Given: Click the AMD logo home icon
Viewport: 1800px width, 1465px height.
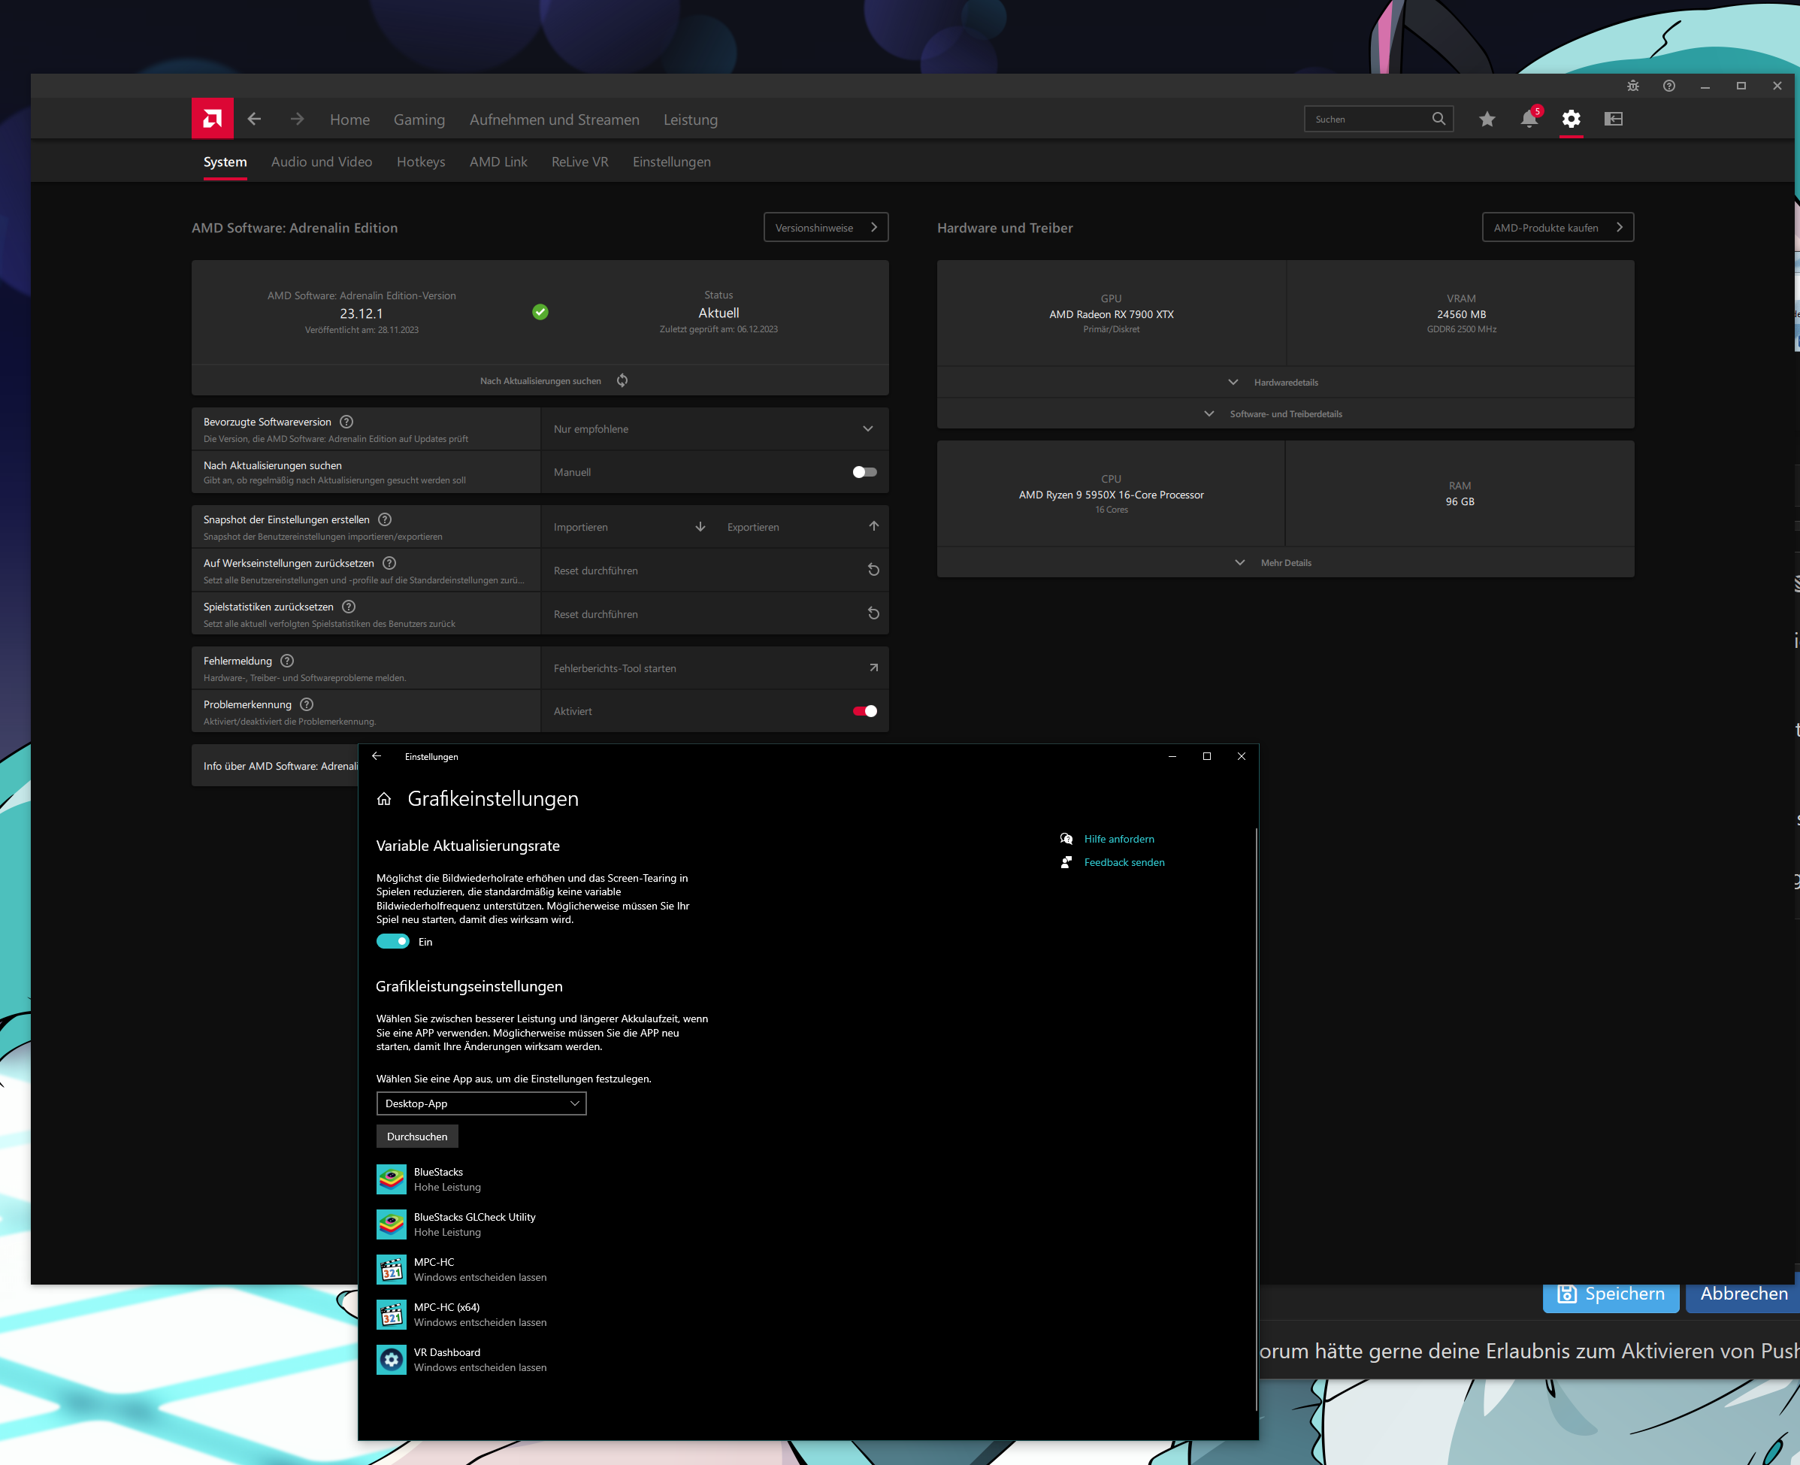Looking at the screenshot, I should (212, 119).
